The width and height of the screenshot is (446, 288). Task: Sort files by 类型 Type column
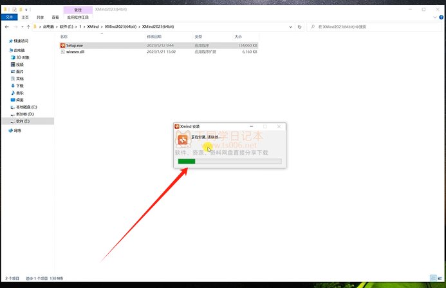[198, 37]
